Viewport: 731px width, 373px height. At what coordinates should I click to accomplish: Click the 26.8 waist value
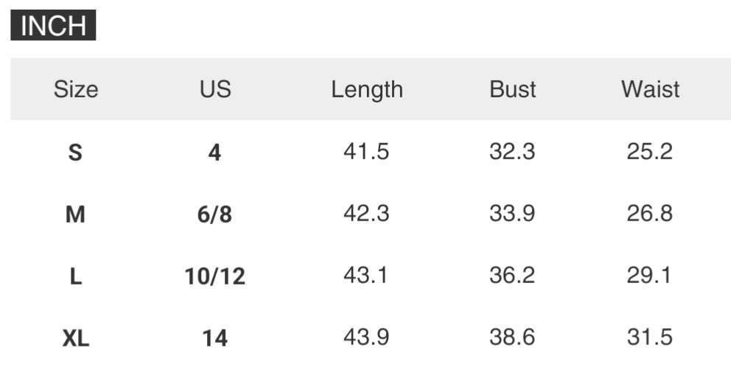click(x=650, y=214)
